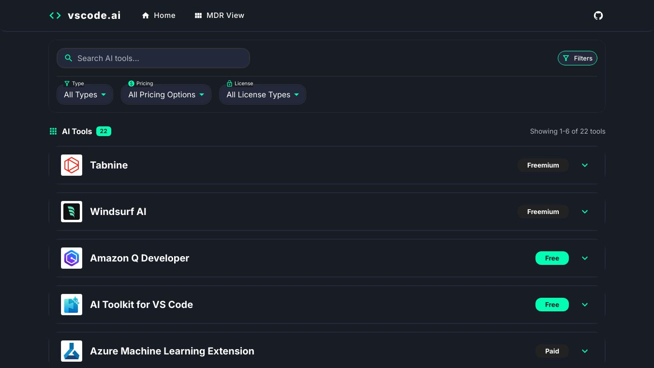This screenshot has height=368, width=654.
Task: Click the Freemium badge on Windsurf AI
Action: [x=543, y=212]
